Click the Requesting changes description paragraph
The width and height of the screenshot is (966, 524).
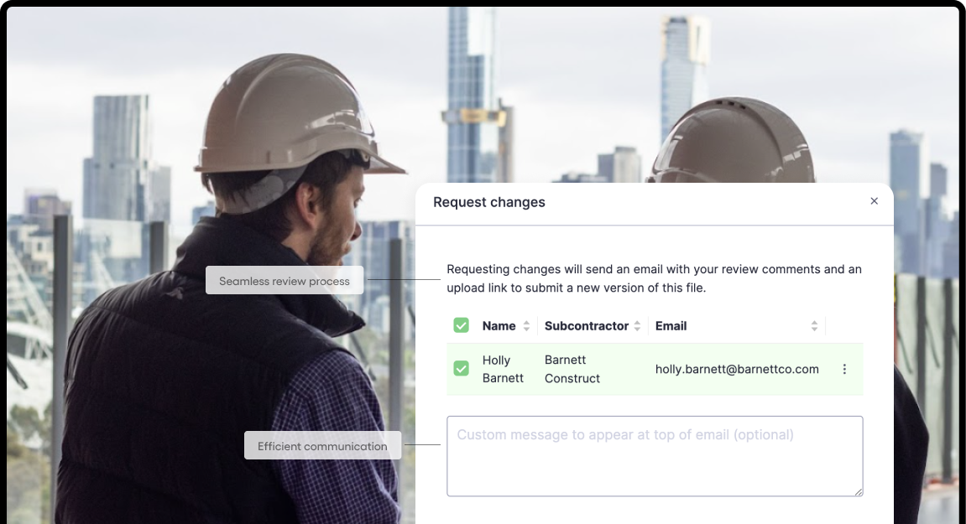click(654, 278)
